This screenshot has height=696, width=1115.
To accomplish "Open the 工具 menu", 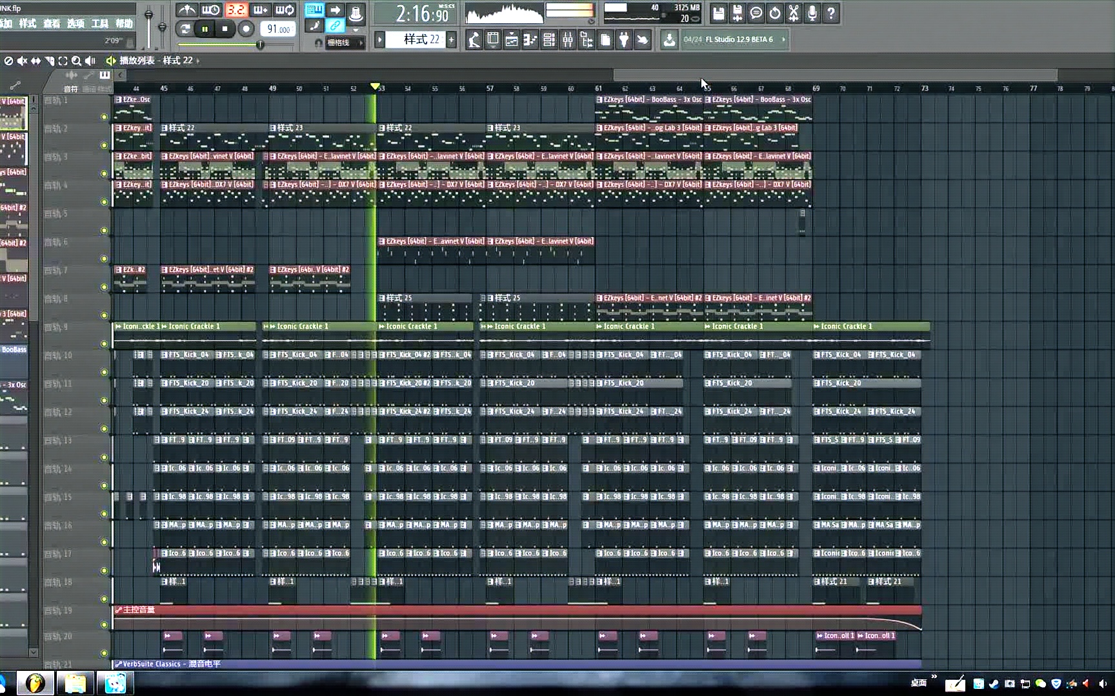I will coord(100,23).
